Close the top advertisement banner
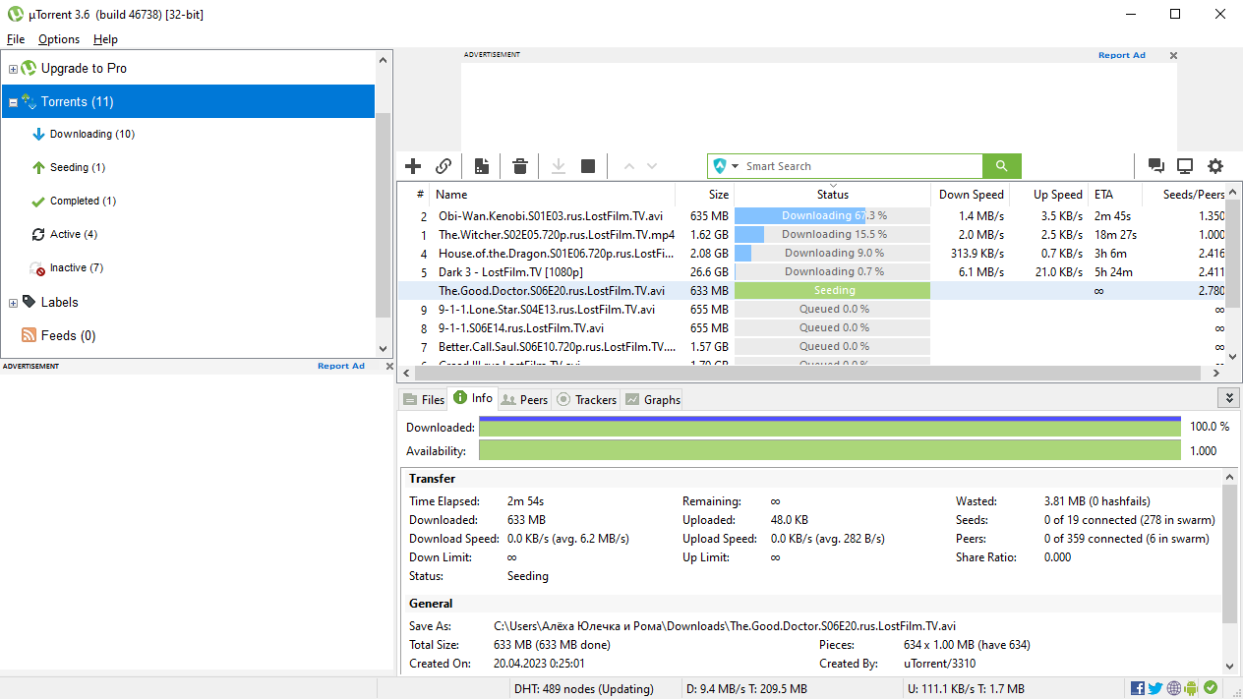Screen dimensions: 1243x699 click(1172, 56)
